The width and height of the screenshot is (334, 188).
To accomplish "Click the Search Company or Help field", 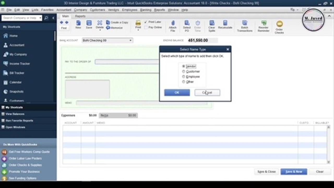I will pos(20,18).
